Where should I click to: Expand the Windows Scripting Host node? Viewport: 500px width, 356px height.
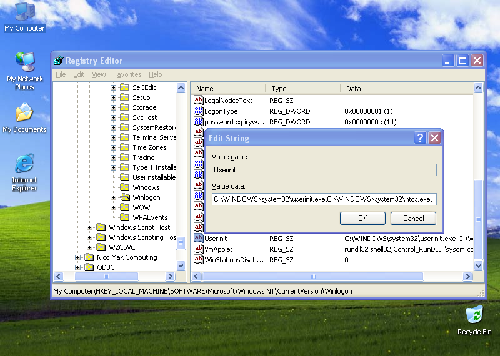[89, 237]
